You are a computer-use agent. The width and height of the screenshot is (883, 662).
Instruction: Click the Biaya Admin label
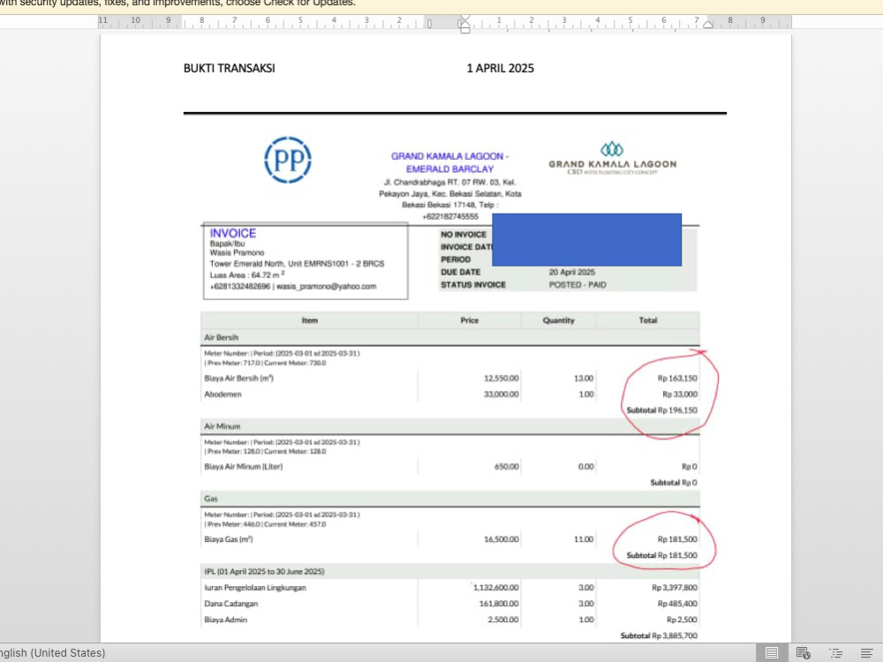226,620
